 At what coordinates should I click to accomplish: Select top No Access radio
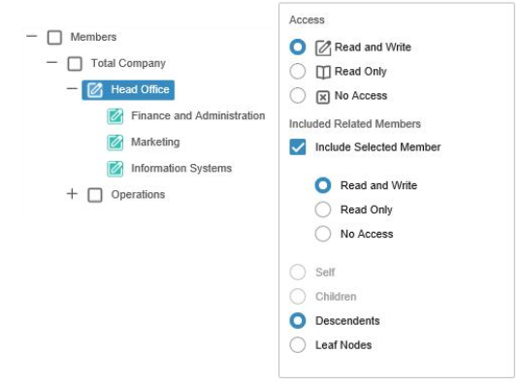click(298, 95)
